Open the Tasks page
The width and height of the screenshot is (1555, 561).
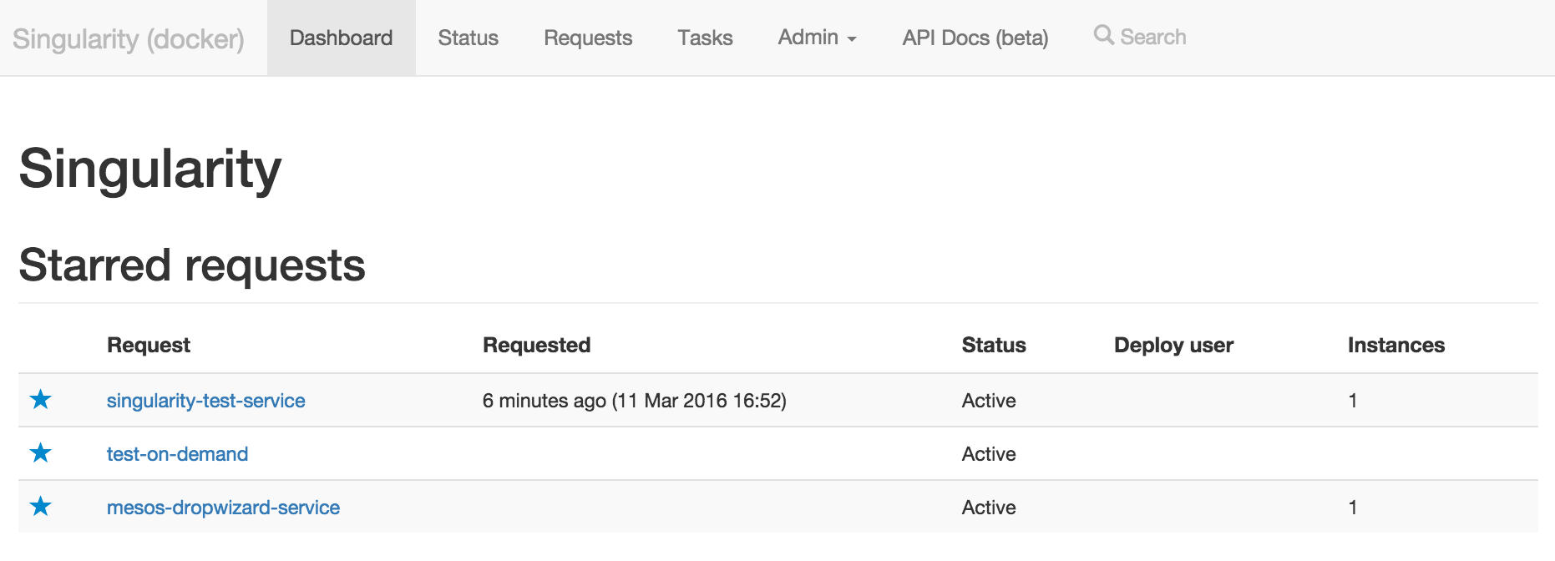coord(705,38)
